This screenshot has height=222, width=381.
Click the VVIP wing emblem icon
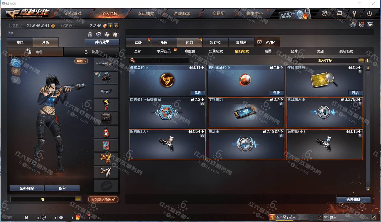[370, 25]
